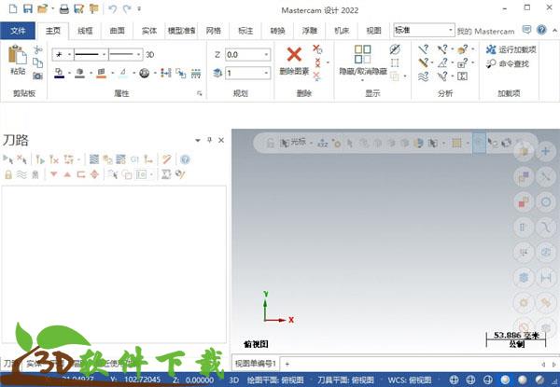Click 绘图平面: 俯视图 in status bar

point(275,380)
